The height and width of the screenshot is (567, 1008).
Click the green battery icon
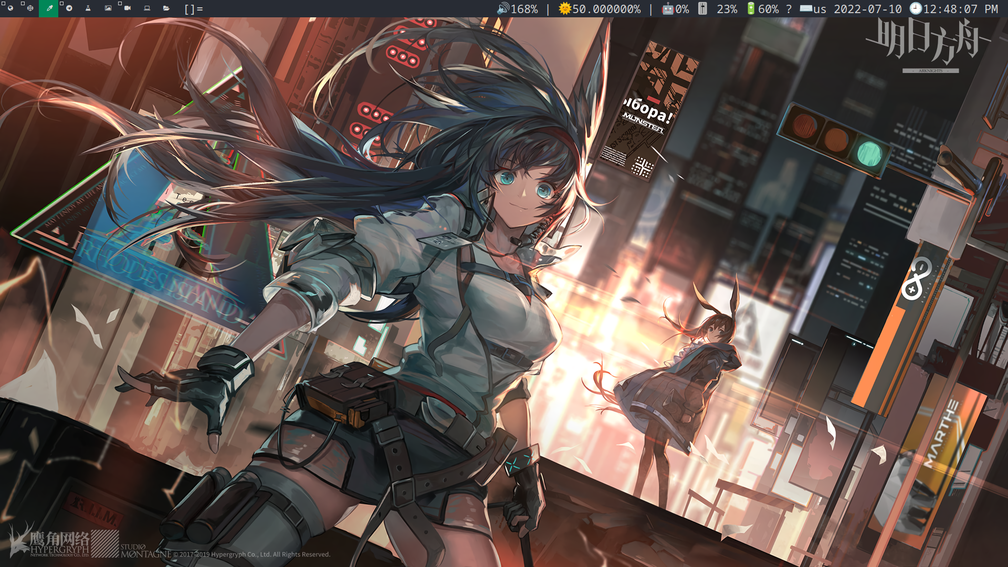(x=751, y=8)
